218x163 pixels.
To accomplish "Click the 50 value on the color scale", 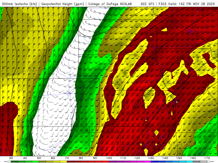I will pos(39,158).
